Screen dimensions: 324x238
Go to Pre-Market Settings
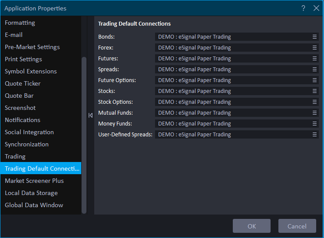[x=41, y=47]
